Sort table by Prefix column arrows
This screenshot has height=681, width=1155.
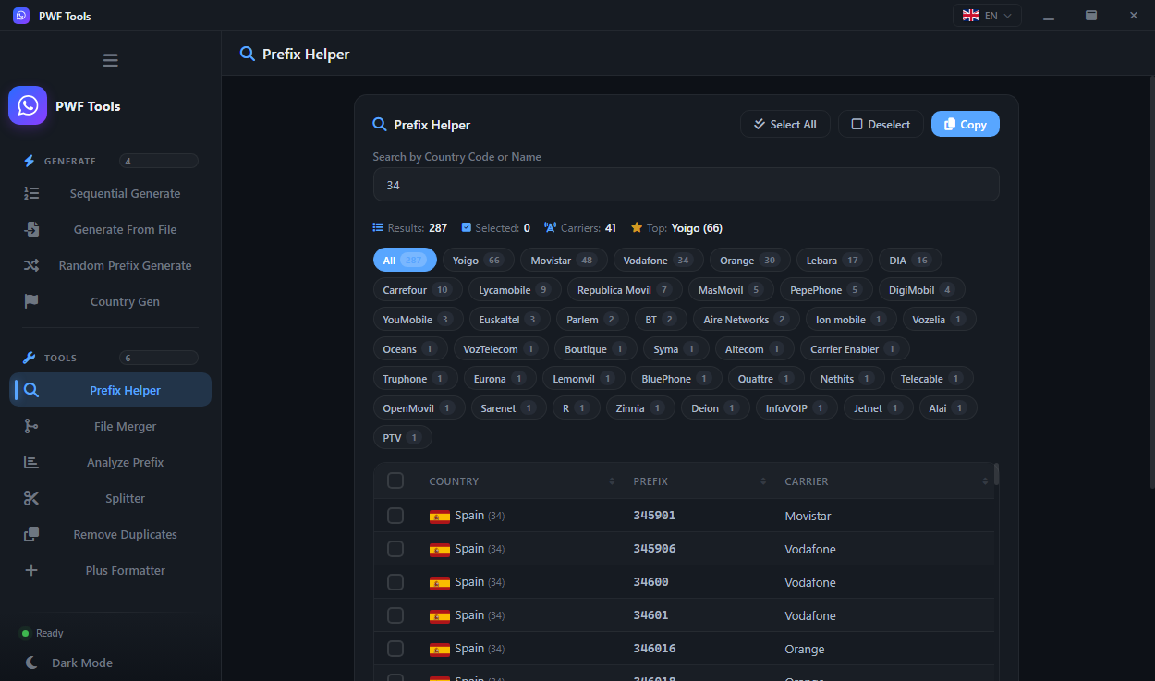click(x=763, y=481)
